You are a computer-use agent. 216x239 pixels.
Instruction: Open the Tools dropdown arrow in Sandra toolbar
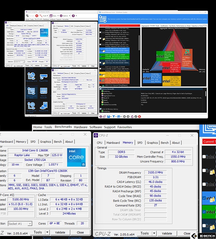point(47,16)
